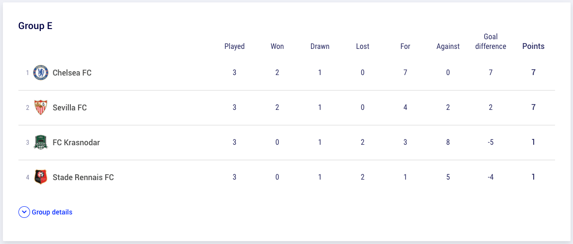Open the Chelsea FC team name
Image resolution: width=573 pixels, height=244 pixels.
[x=72, y=73]
